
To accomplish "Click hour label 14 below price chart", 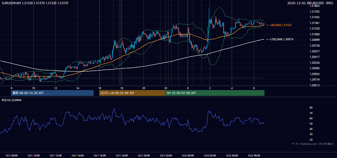I will pos(78,88).
